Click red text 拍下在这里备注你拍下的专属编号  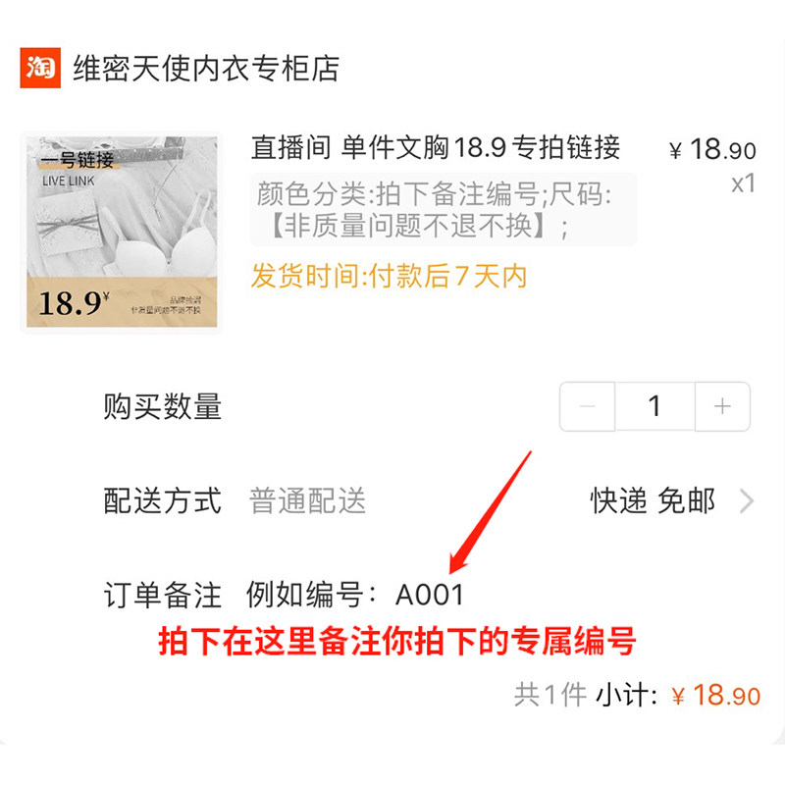tap(397, 642)
